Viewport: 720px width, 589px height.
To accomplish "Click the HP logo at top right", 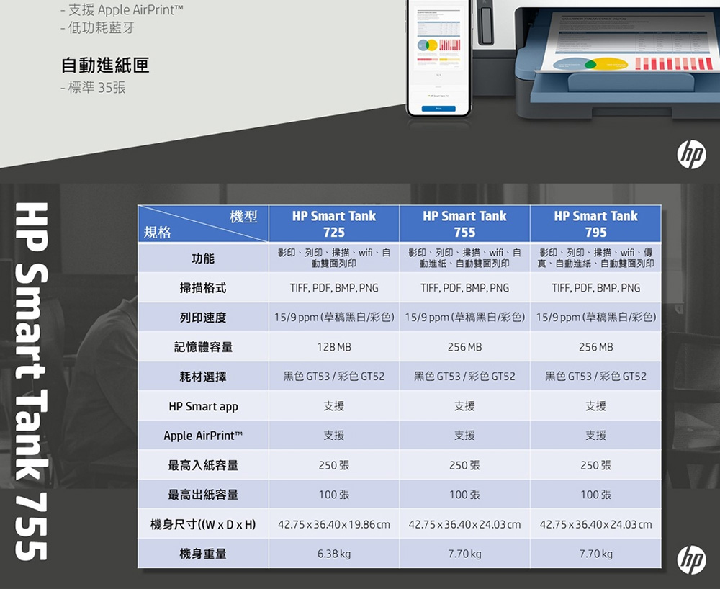I will tap(692, 153).
